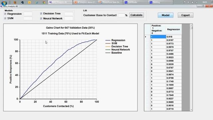Image resolution: width=213 pixels, height=120 pixels.
Task: Select the Regression legend entry
Action: point(115,40)
